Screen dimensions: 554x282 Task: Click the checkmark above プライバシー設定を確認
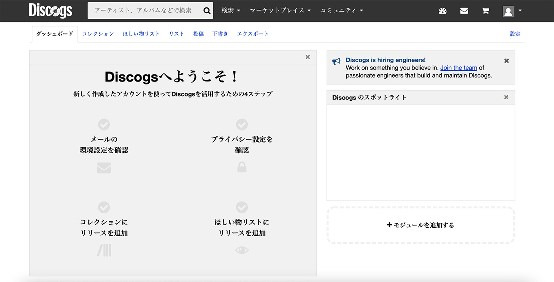pyautogui.click(x=242, y=125)
